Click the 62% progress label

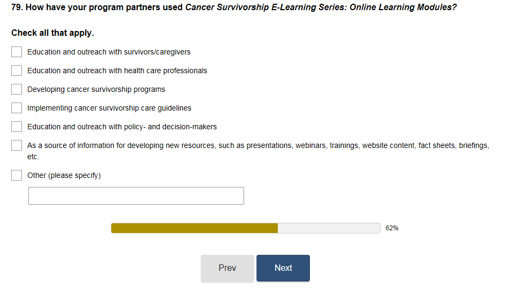coord(392,228)
